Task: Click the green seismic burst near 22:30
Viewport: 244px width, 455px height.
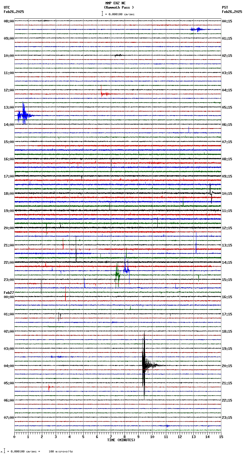Action: 117,275
